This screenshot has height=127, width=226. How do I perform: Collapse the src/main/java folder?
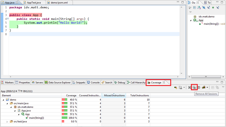pos(7,103)
